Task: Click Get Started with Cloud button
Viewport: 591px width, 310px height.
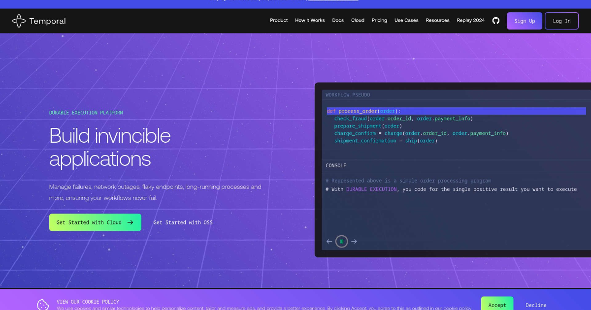Action: pyautogui.click(x=95, y=222)
